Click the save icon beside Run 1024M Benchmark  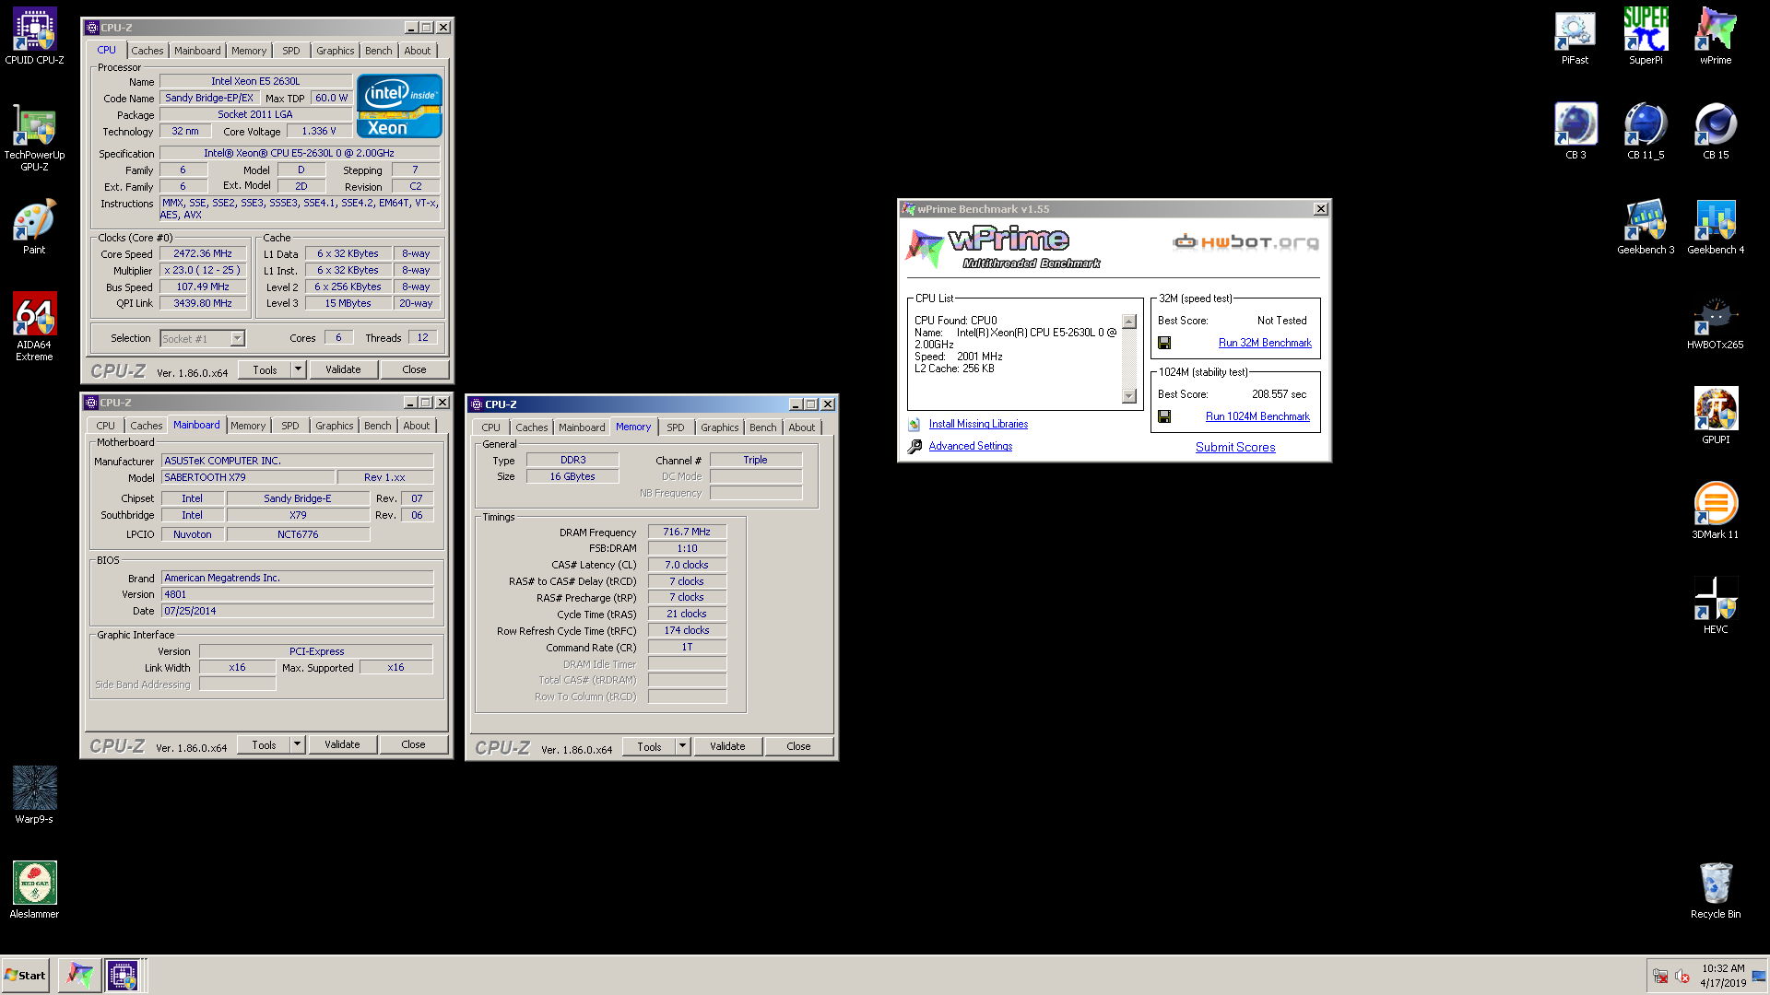[1164, 416]
